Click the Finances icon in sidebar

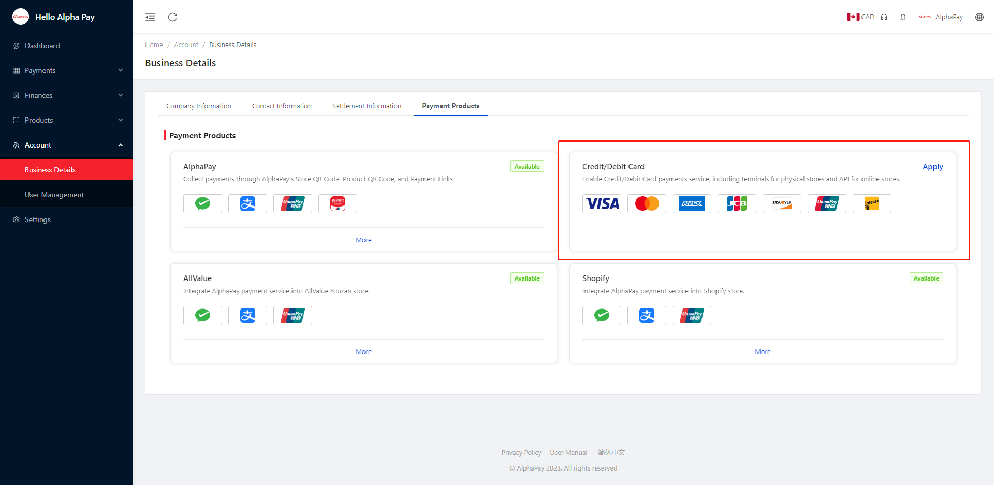pos(17,95)
